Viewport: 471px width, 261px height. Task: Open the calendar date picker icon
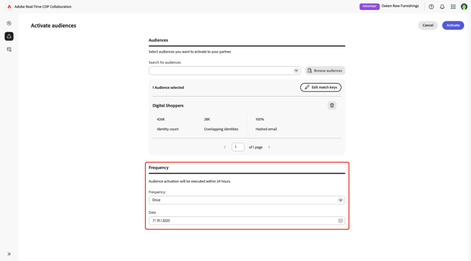[340, 221]
